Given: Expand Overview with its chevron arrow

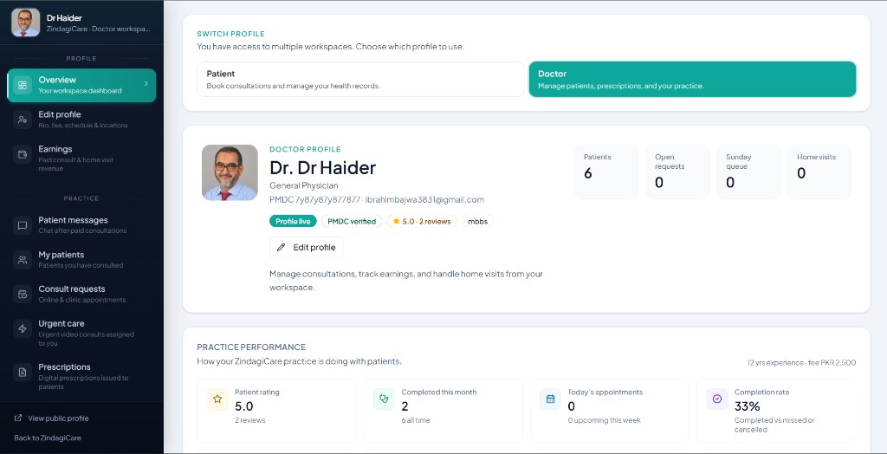Looking at the screenshot, I should 146,84.
